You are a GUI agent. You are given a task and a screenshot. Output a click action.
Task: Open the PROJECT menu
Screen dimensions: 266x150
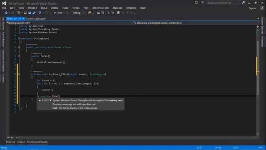[x=32, y=8]
